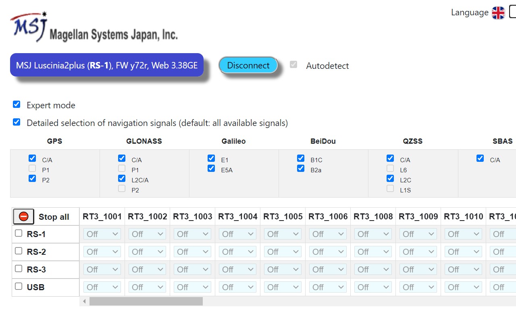
Task: Enable the GPS P1 signal
Action: [x=32, y=168]
